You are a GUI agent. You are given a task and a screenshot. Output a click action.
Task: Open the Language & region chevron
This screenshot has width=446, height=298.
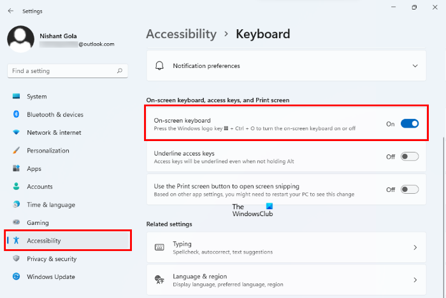(415, 280)
